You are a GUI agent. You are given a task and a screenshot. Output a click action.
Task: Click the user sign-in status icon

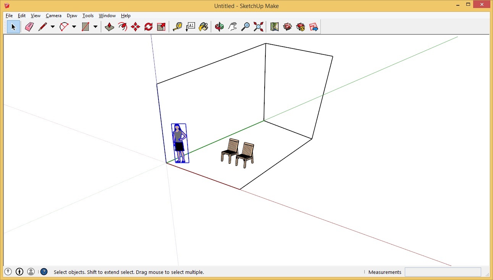[31, 272]
